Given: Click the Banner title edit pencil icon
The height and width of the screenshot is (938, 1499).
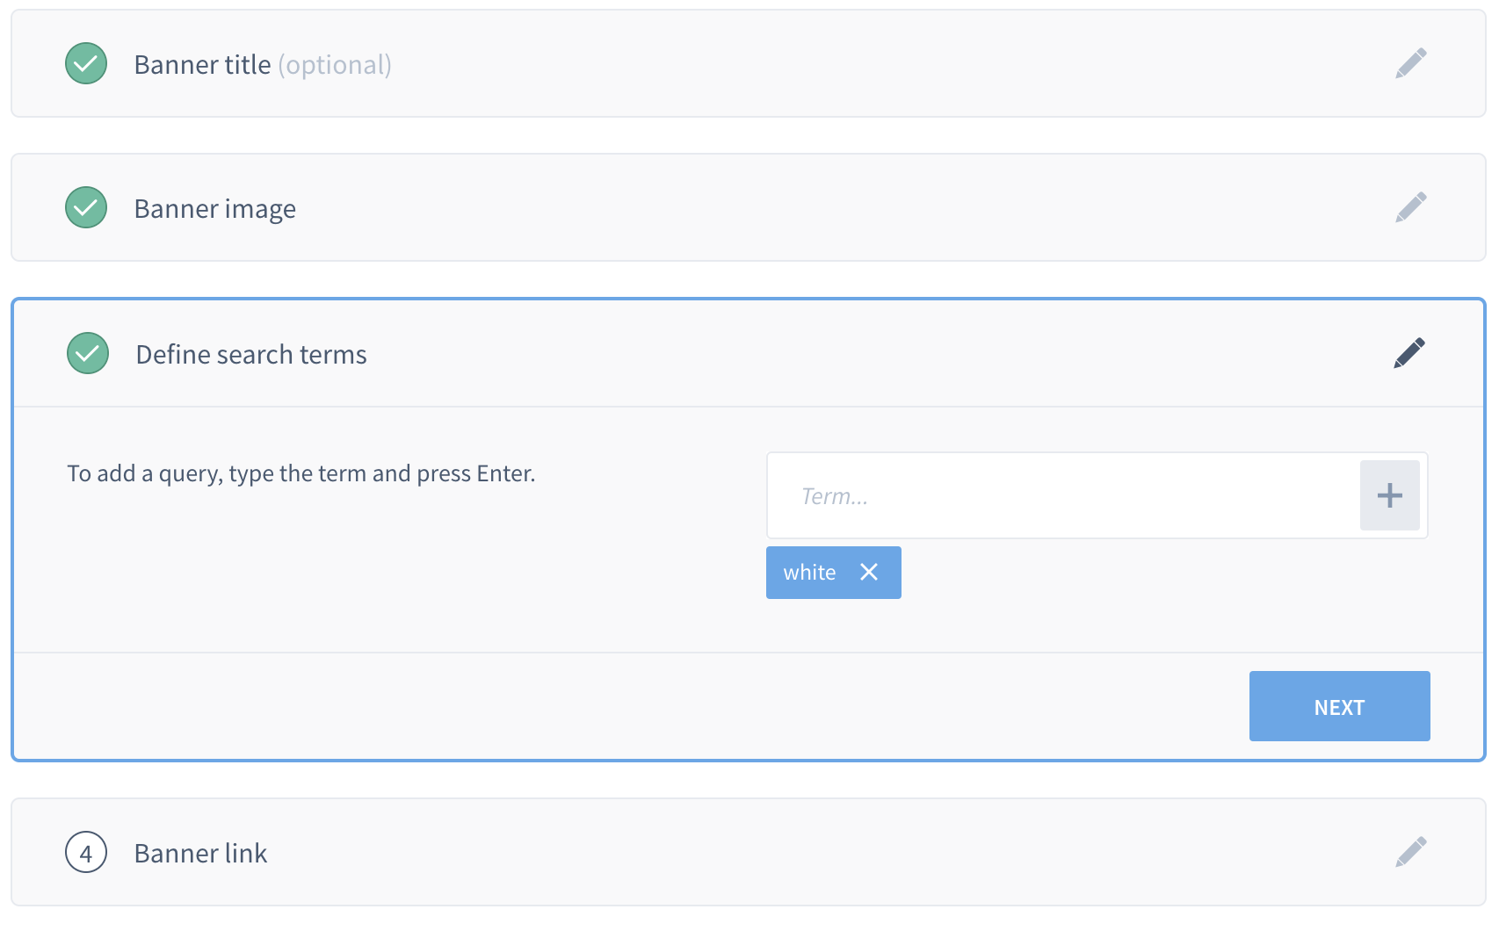Looking at the screenshot, I should click(1410, 63).
